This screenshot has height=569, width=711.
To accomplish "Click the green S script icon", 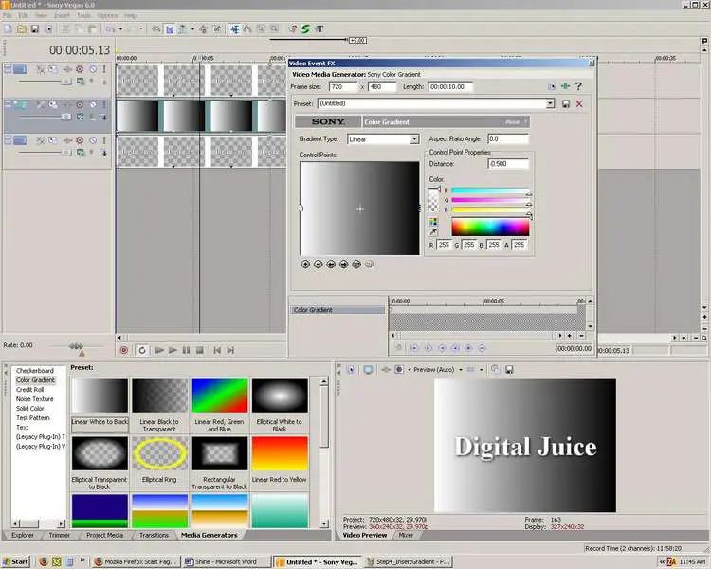I will (305, 29).
